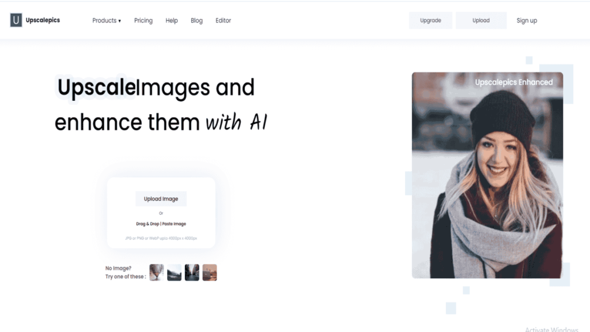Choose the third sample street thumbnail
The width and height of the screenshot is (590, 332).
(x=192, y=272)
